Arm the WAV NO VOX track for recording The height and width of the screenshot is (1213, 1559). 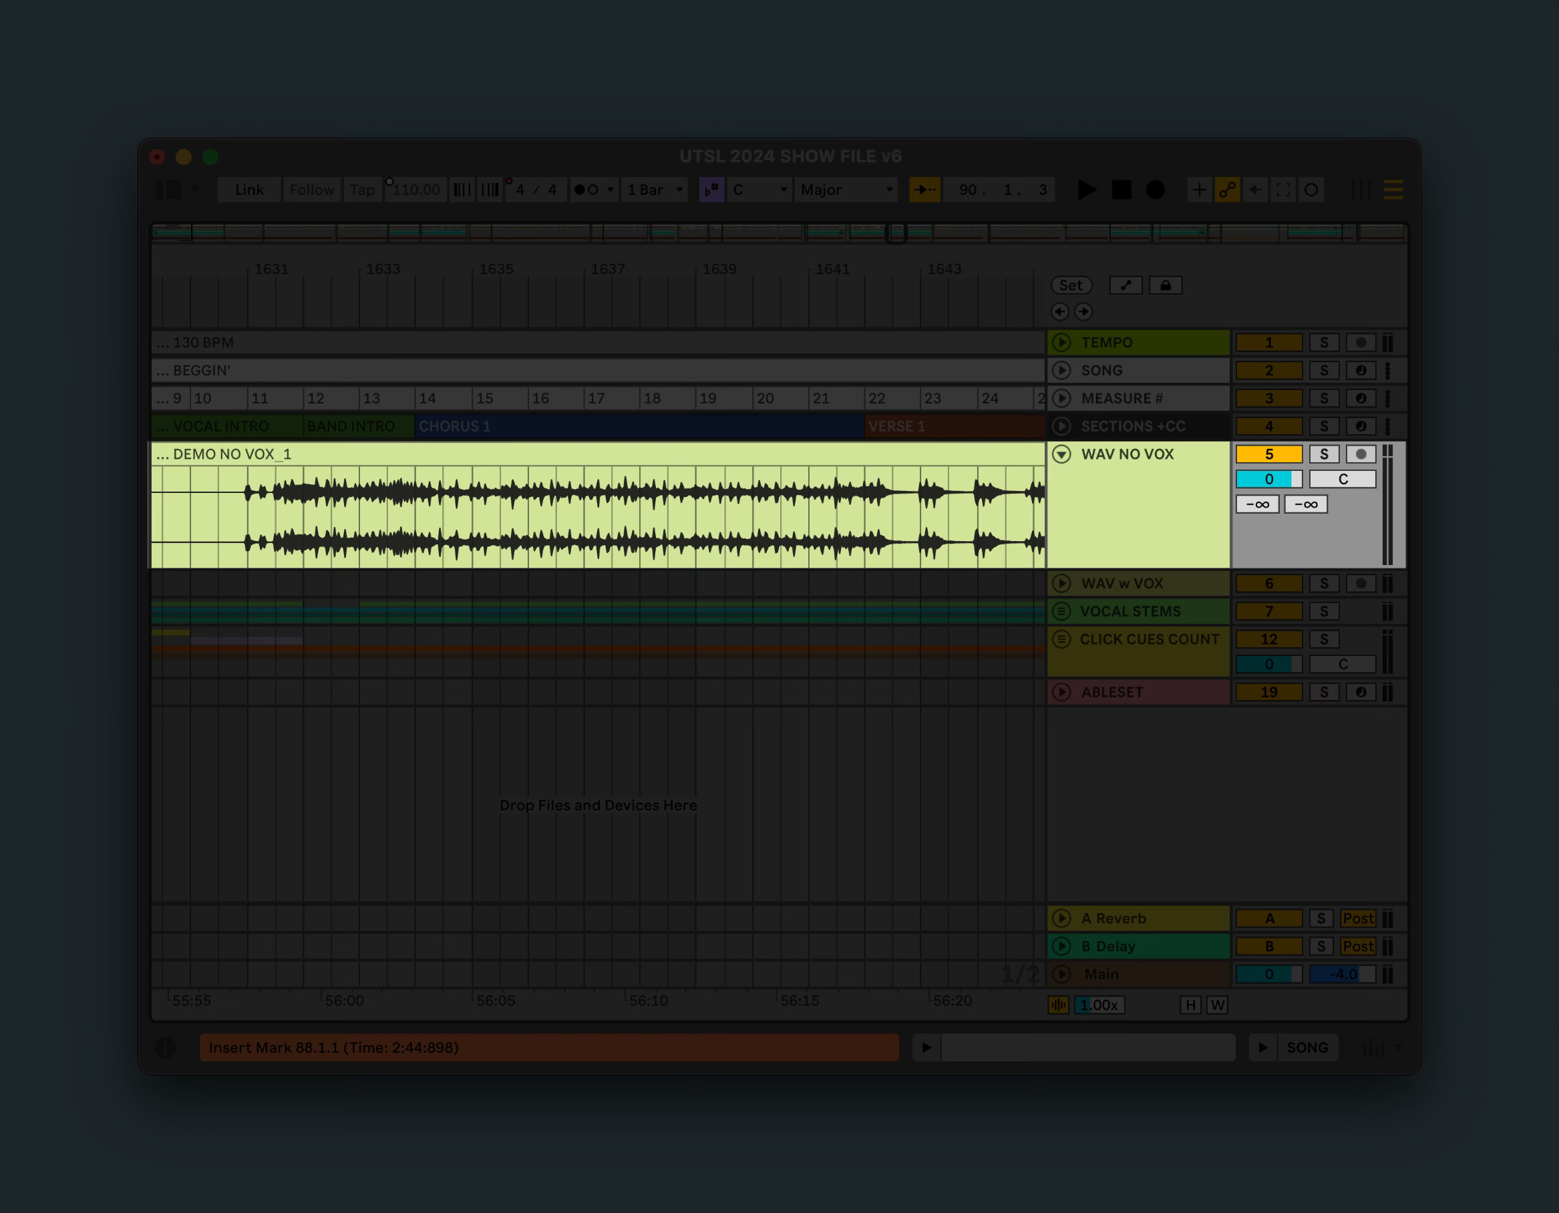(x=1361, y=454)
